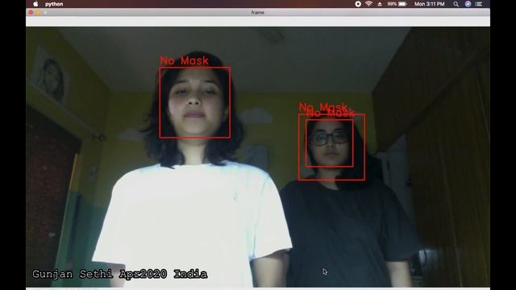516x290 pixels.
Task: Open the Wi-Fi status menu
Action: pyautogui.click(x=369, y=4)
